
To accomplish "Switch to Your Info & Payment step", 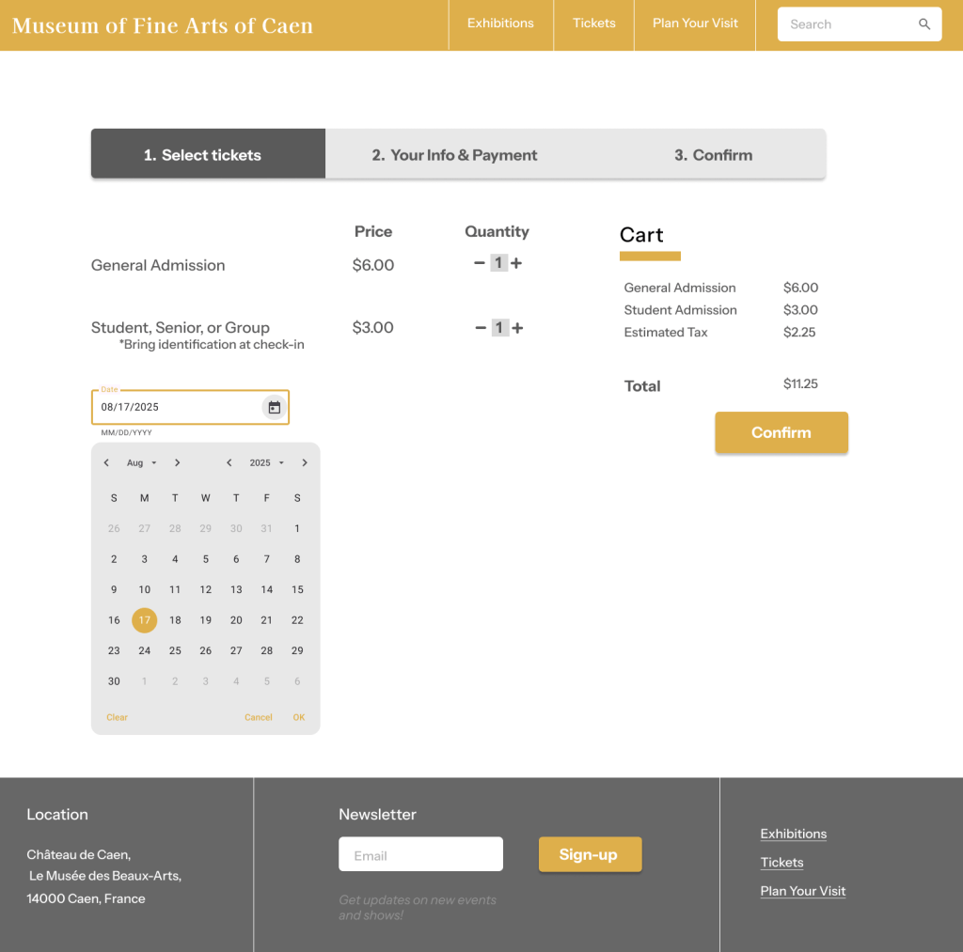I will coord(454,155).
